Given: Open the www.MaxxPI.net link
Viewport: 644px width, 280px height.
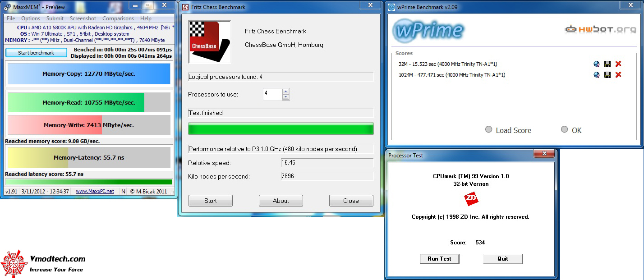Looking at the screenshot, I should click(95, 192).
